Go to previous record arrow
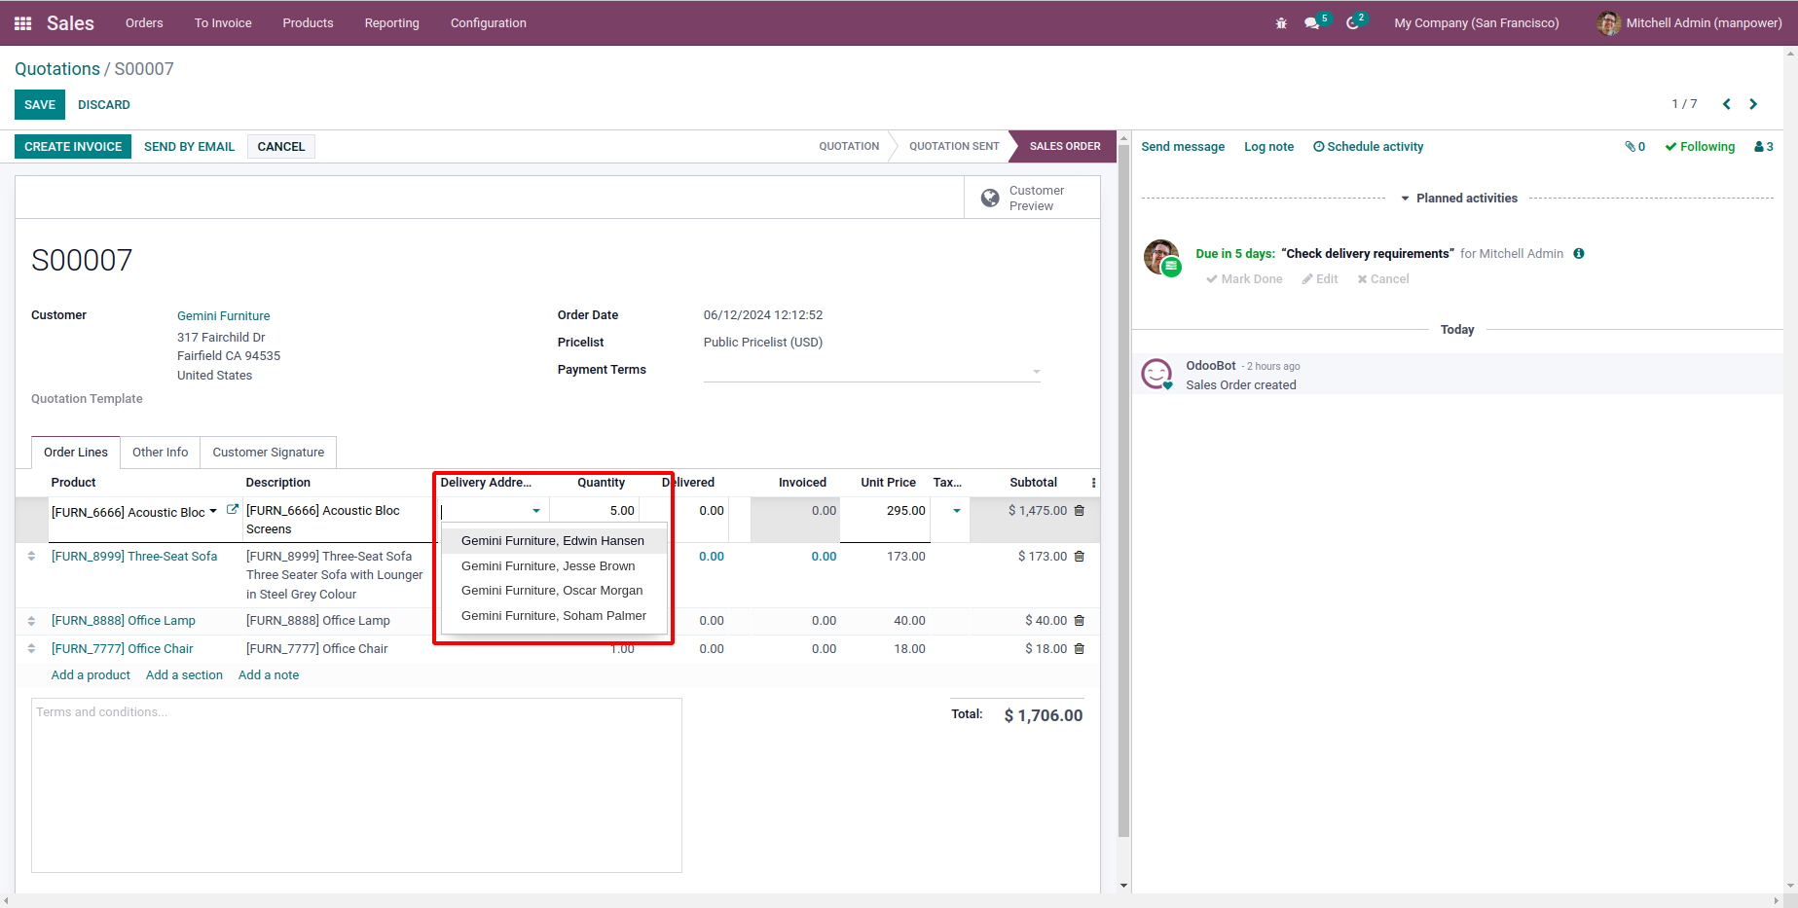This screenshot has width=1798, height=908. click(x=1727, y=104)
